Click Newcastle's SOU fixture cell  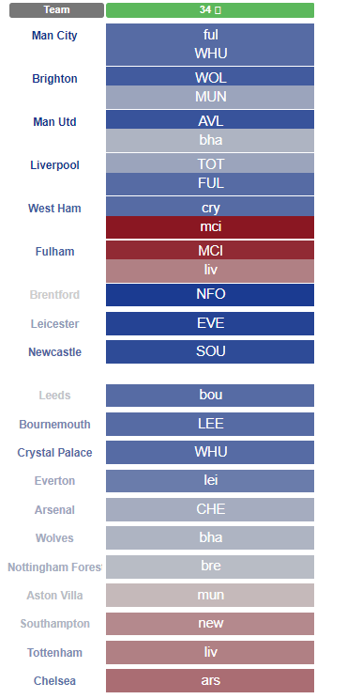coord(210,351)
